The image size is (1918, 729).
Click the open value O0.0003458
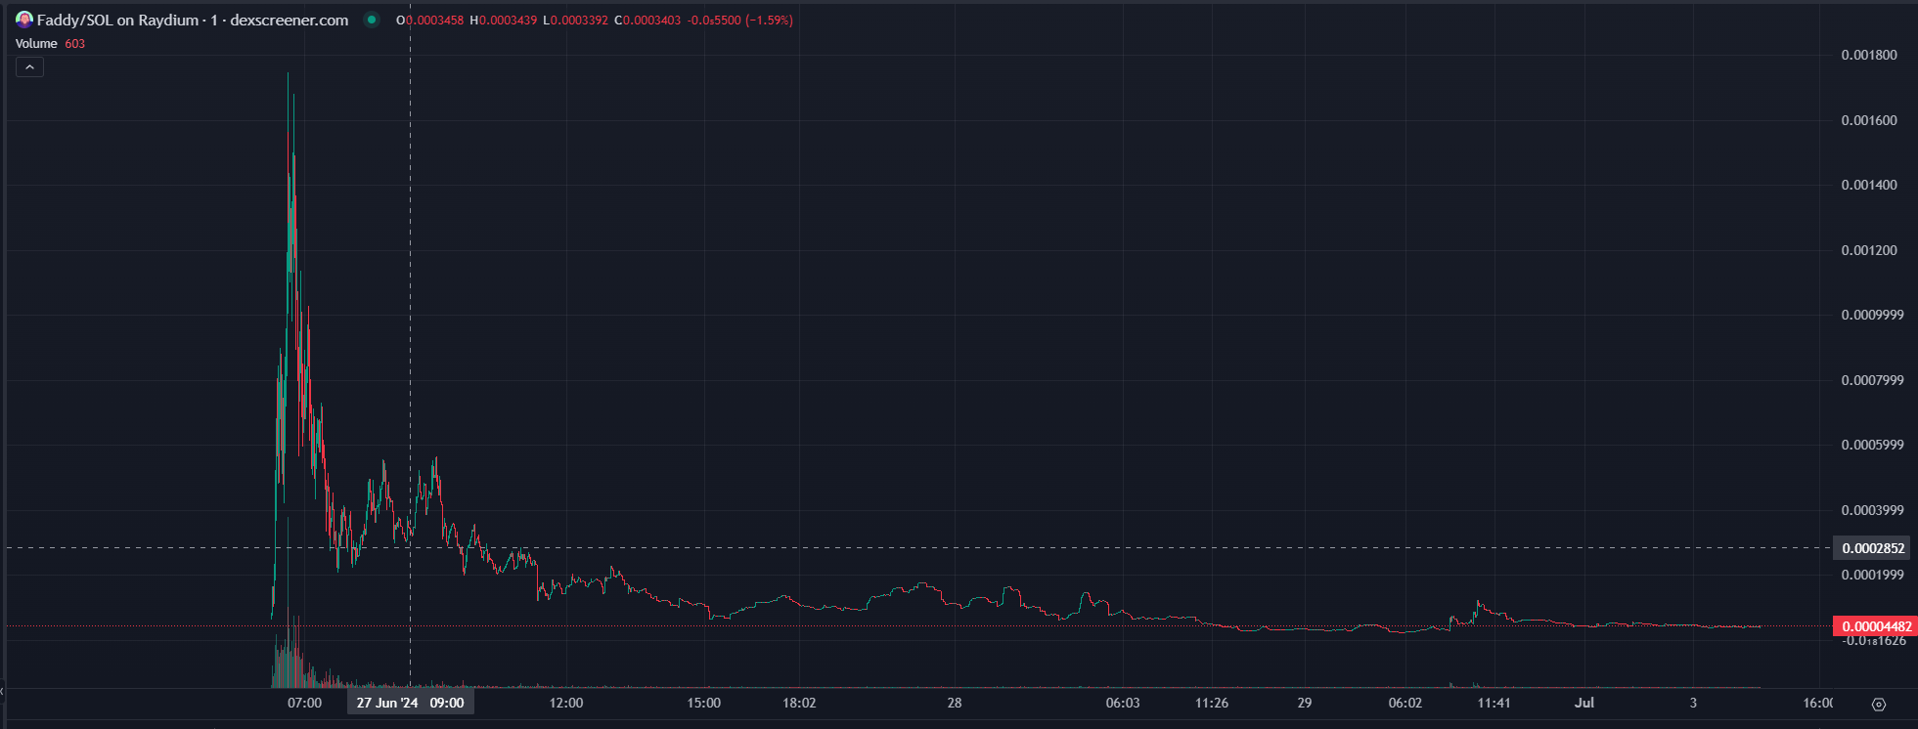pos(430,20)
